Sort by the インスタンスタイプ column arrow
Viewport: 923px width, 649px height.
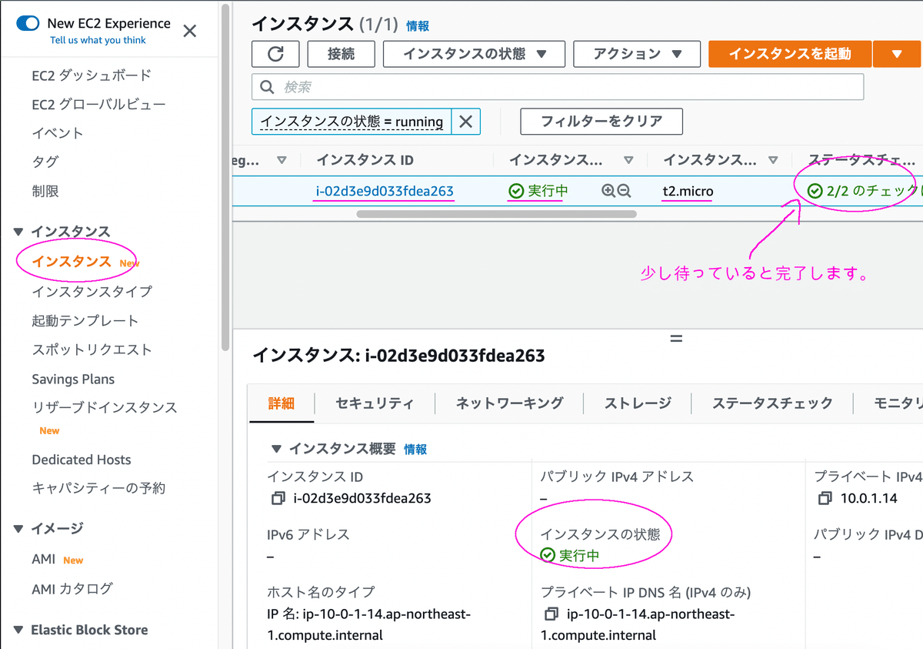(773, 160)
